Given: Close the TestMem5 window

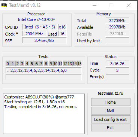Looking at the screenshot, I should click(x=129, y=5).
